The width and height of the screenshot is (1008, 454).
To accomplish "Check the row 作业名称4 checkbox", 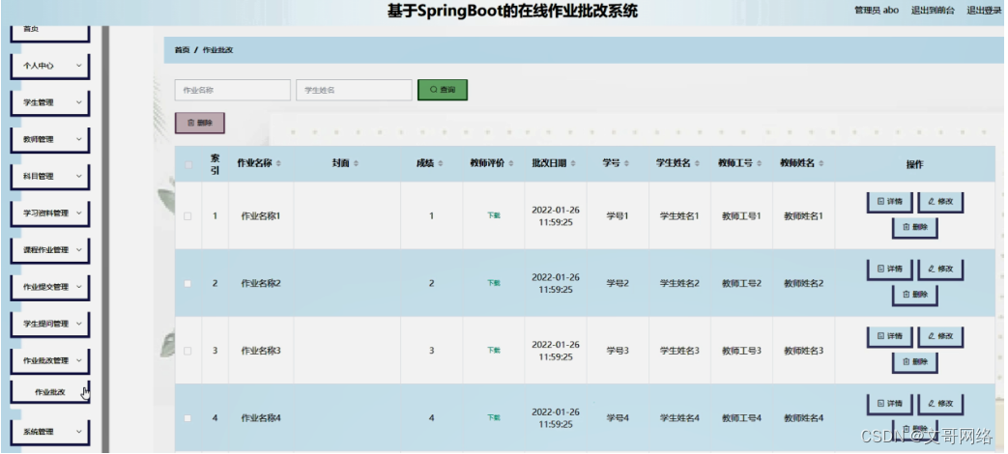I will click(x=187, y=418).
